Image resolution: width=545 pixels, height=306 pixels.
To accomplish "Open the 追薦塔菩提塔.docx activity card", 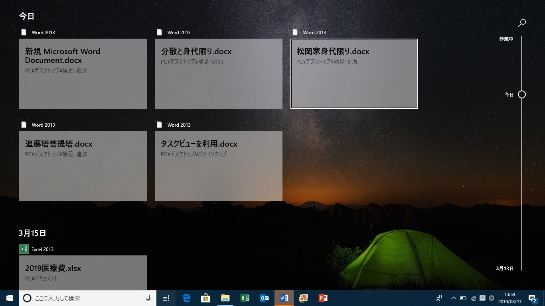I will (83, 166).
